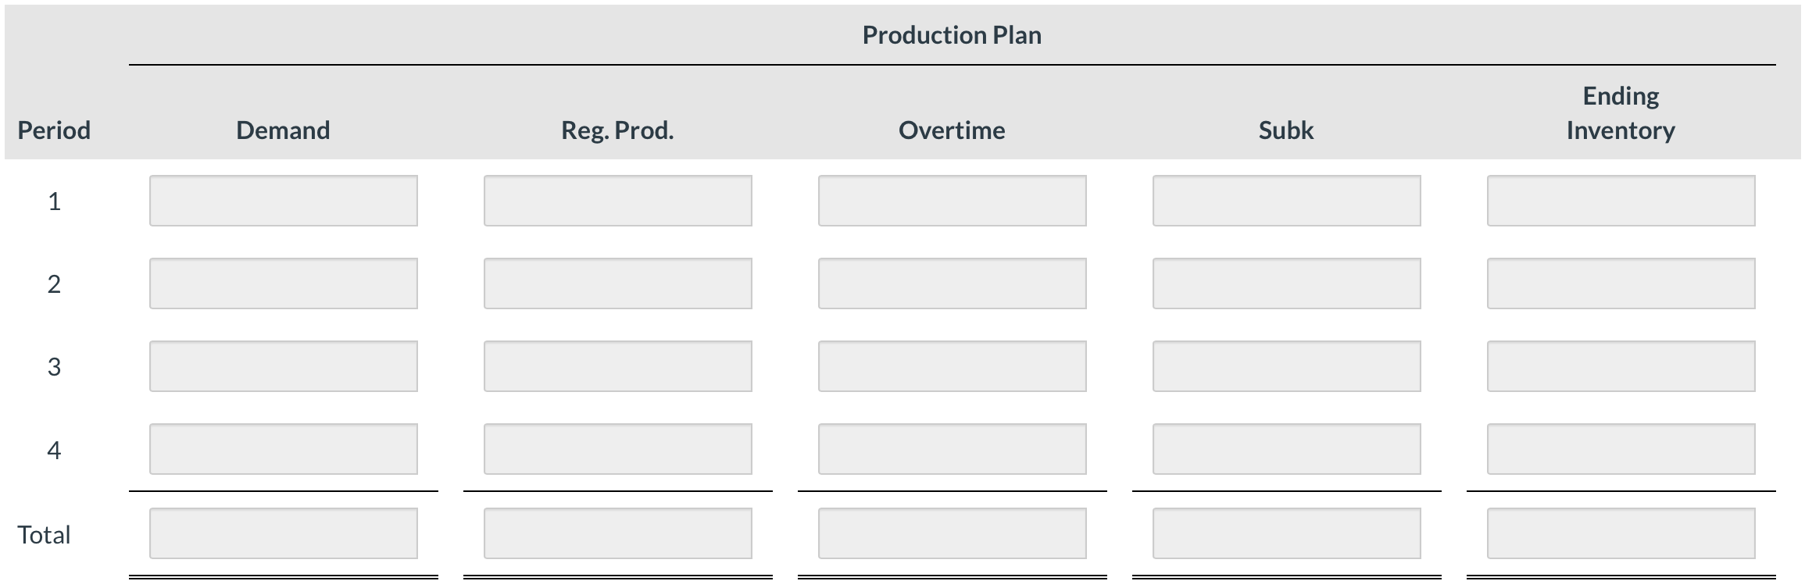
Task: Select Period 3 Ending Inventory input
Action: 1621,366
